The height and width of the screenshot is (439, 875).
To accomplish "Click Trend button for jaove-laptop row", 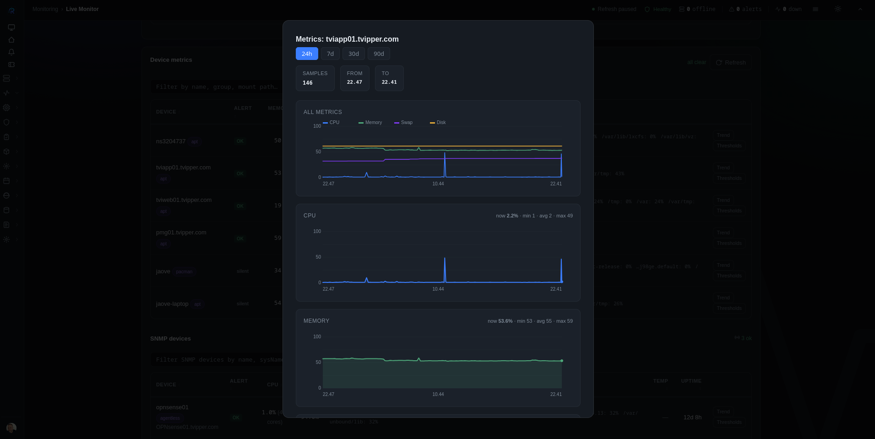I will [723, 298].
